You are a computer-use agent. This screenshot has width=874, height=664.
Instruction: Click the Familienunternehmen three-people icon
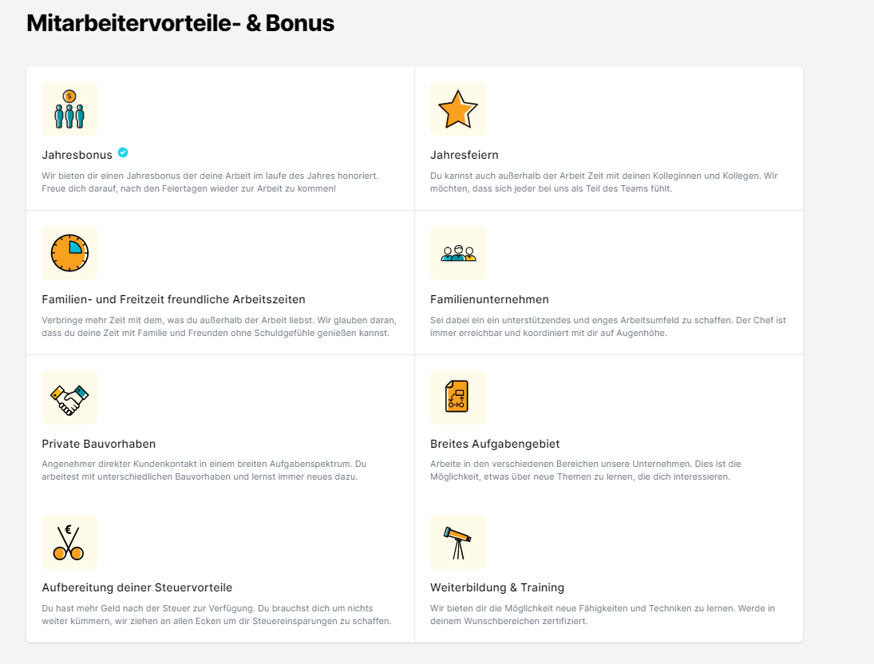click(458, 253)
